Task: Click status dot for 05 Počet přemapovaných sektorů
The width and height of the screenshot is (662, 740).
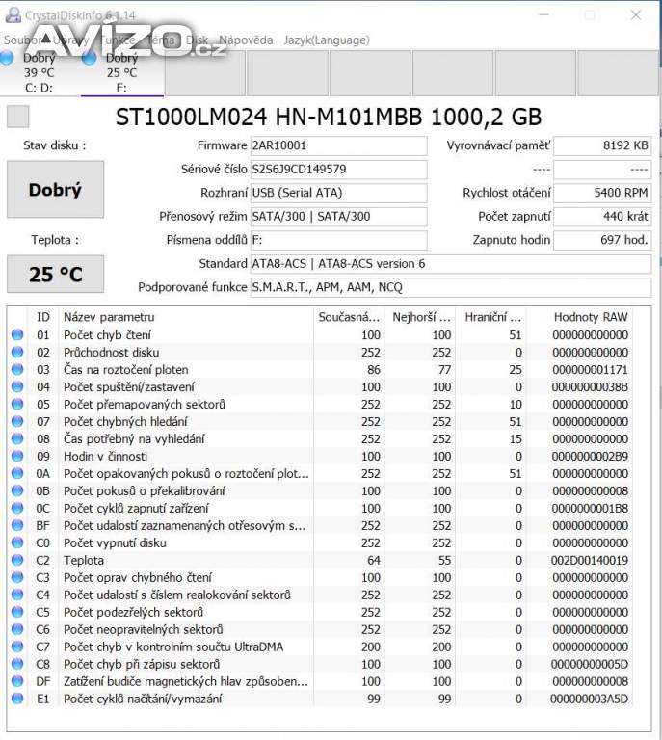Action: 17,404
